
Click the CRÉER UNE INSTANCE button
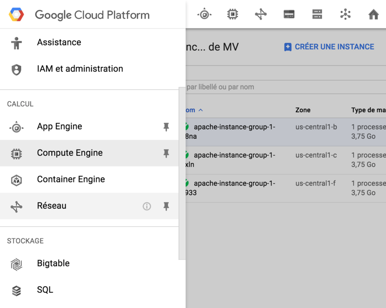tap(328, 47)
